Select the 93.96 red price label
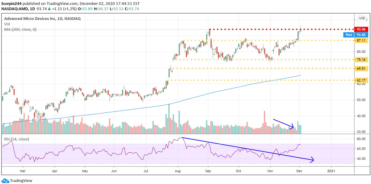 [361, 29]
